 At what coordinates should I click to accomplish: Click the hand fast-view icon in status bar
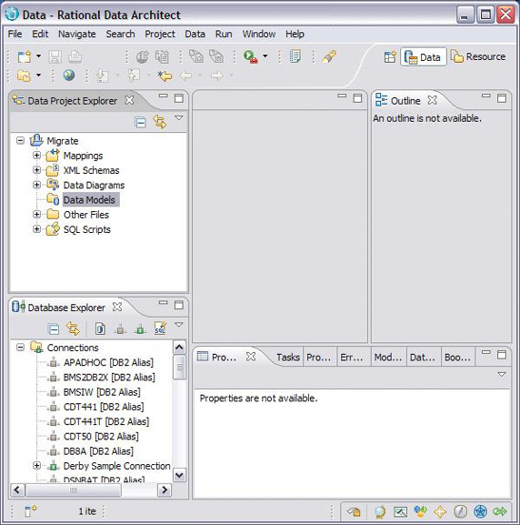coord(354,511)
